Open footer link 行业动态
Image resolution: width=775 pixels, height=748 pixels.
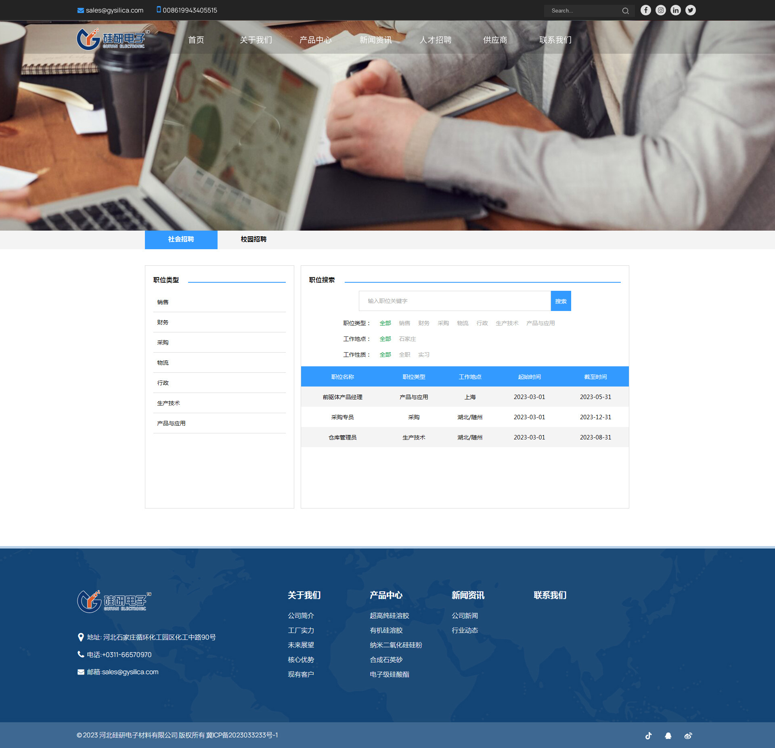[465, 630]
